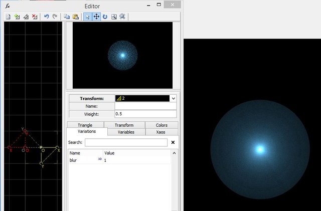
Task: Click the red triangle's O origin handle
Action: pyautogui.click(x=25, y=147)
